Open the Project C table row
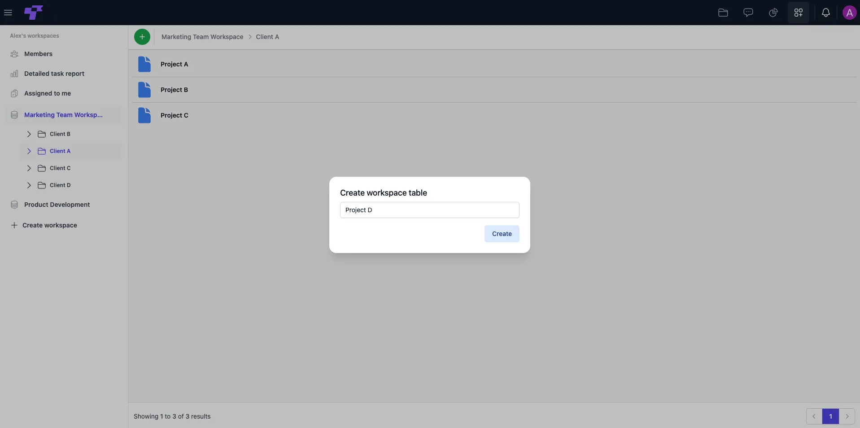860x428 pixels. click(494, 115)
